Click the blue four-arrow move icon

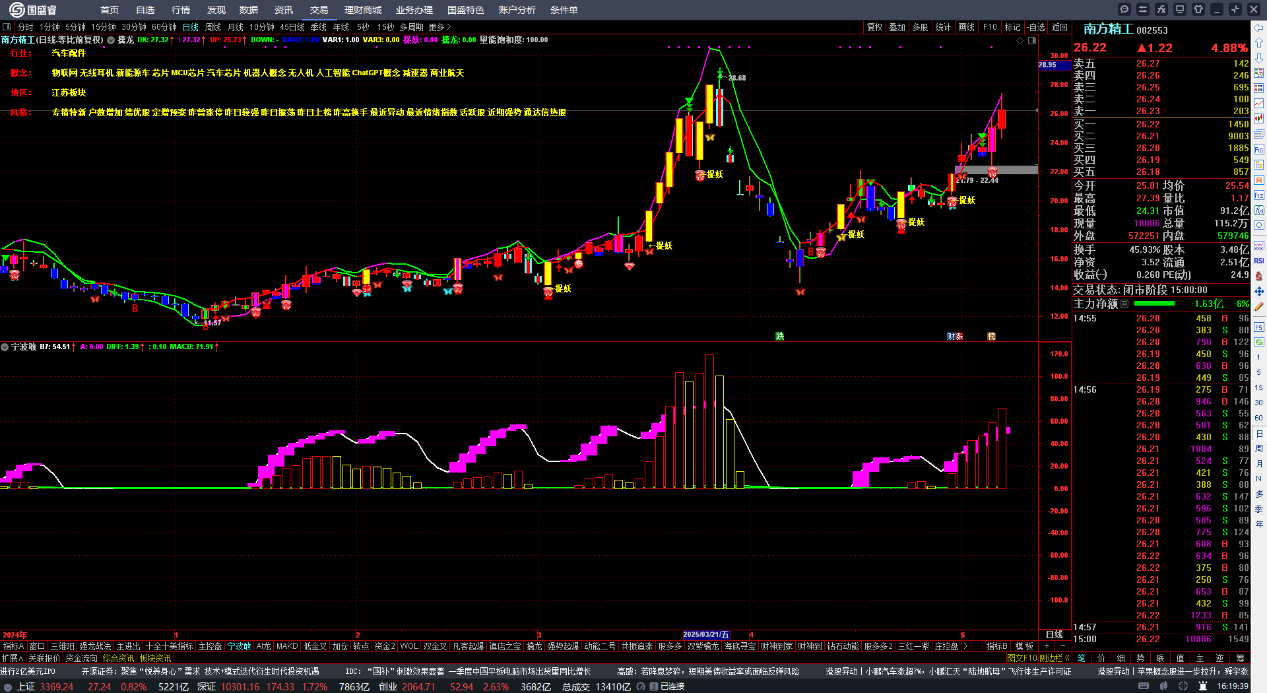tap(1259, 291)
